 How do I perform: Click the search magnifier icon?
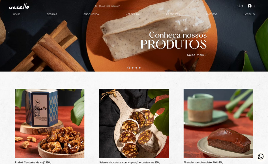(x=96, y=6)
